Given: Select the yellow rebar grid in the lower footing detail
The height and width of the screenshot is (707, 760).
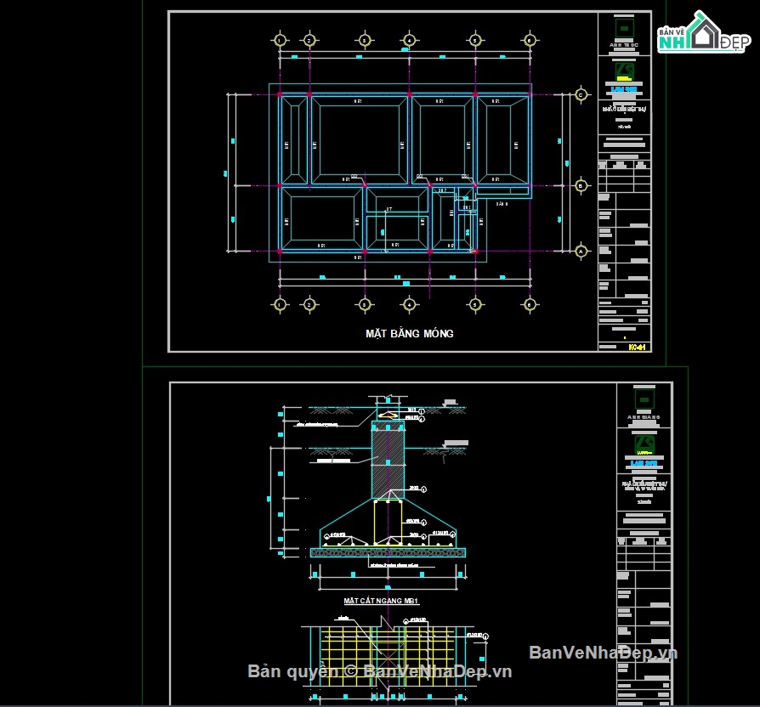Looking at the screenshot, I should 388,657.
